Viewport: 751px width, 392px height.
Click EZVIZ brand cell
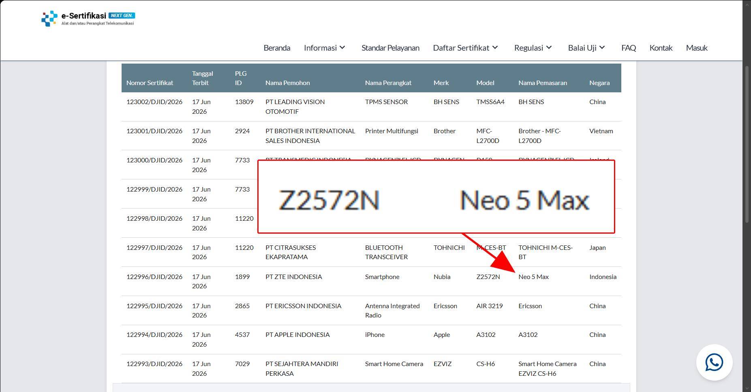(x=442, y=364)
